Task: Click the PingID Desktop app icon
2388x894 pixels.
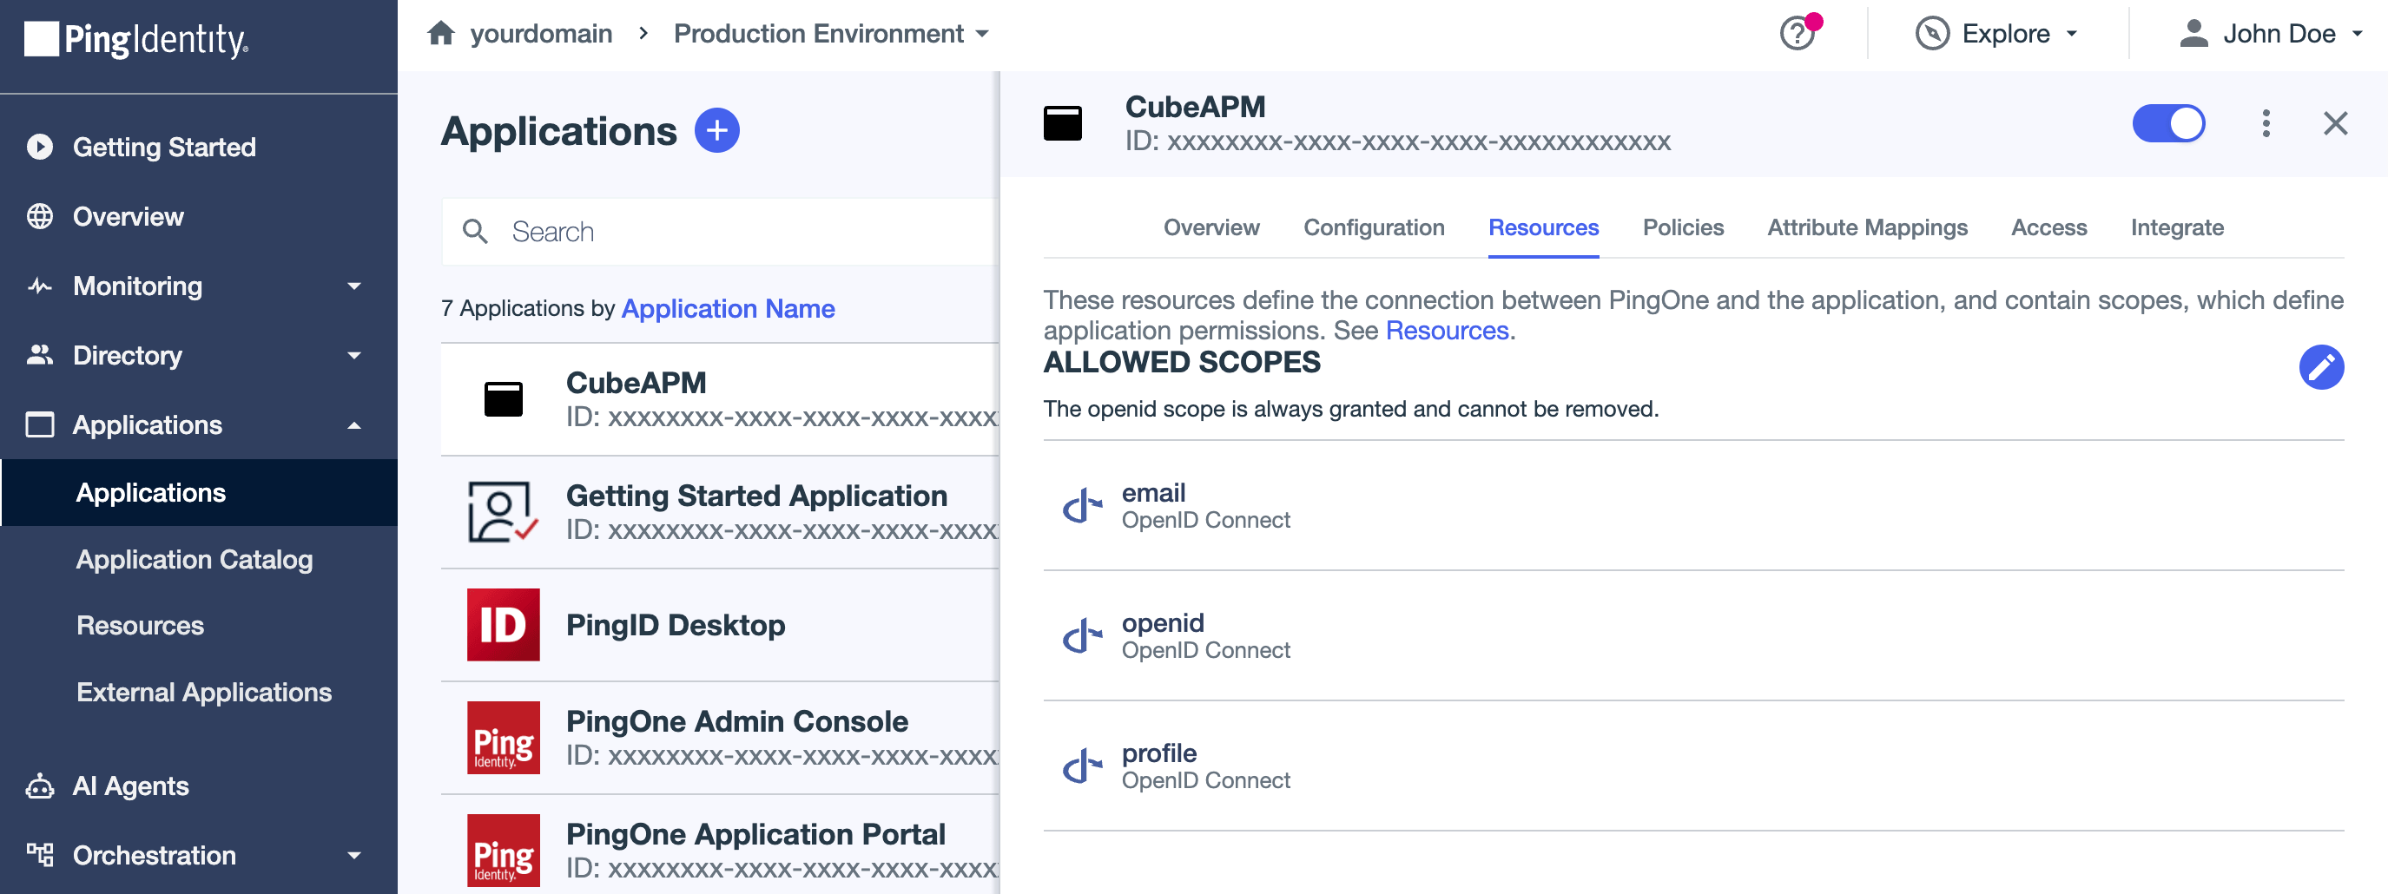Action: pyautogui.click(x=504, y=624)
